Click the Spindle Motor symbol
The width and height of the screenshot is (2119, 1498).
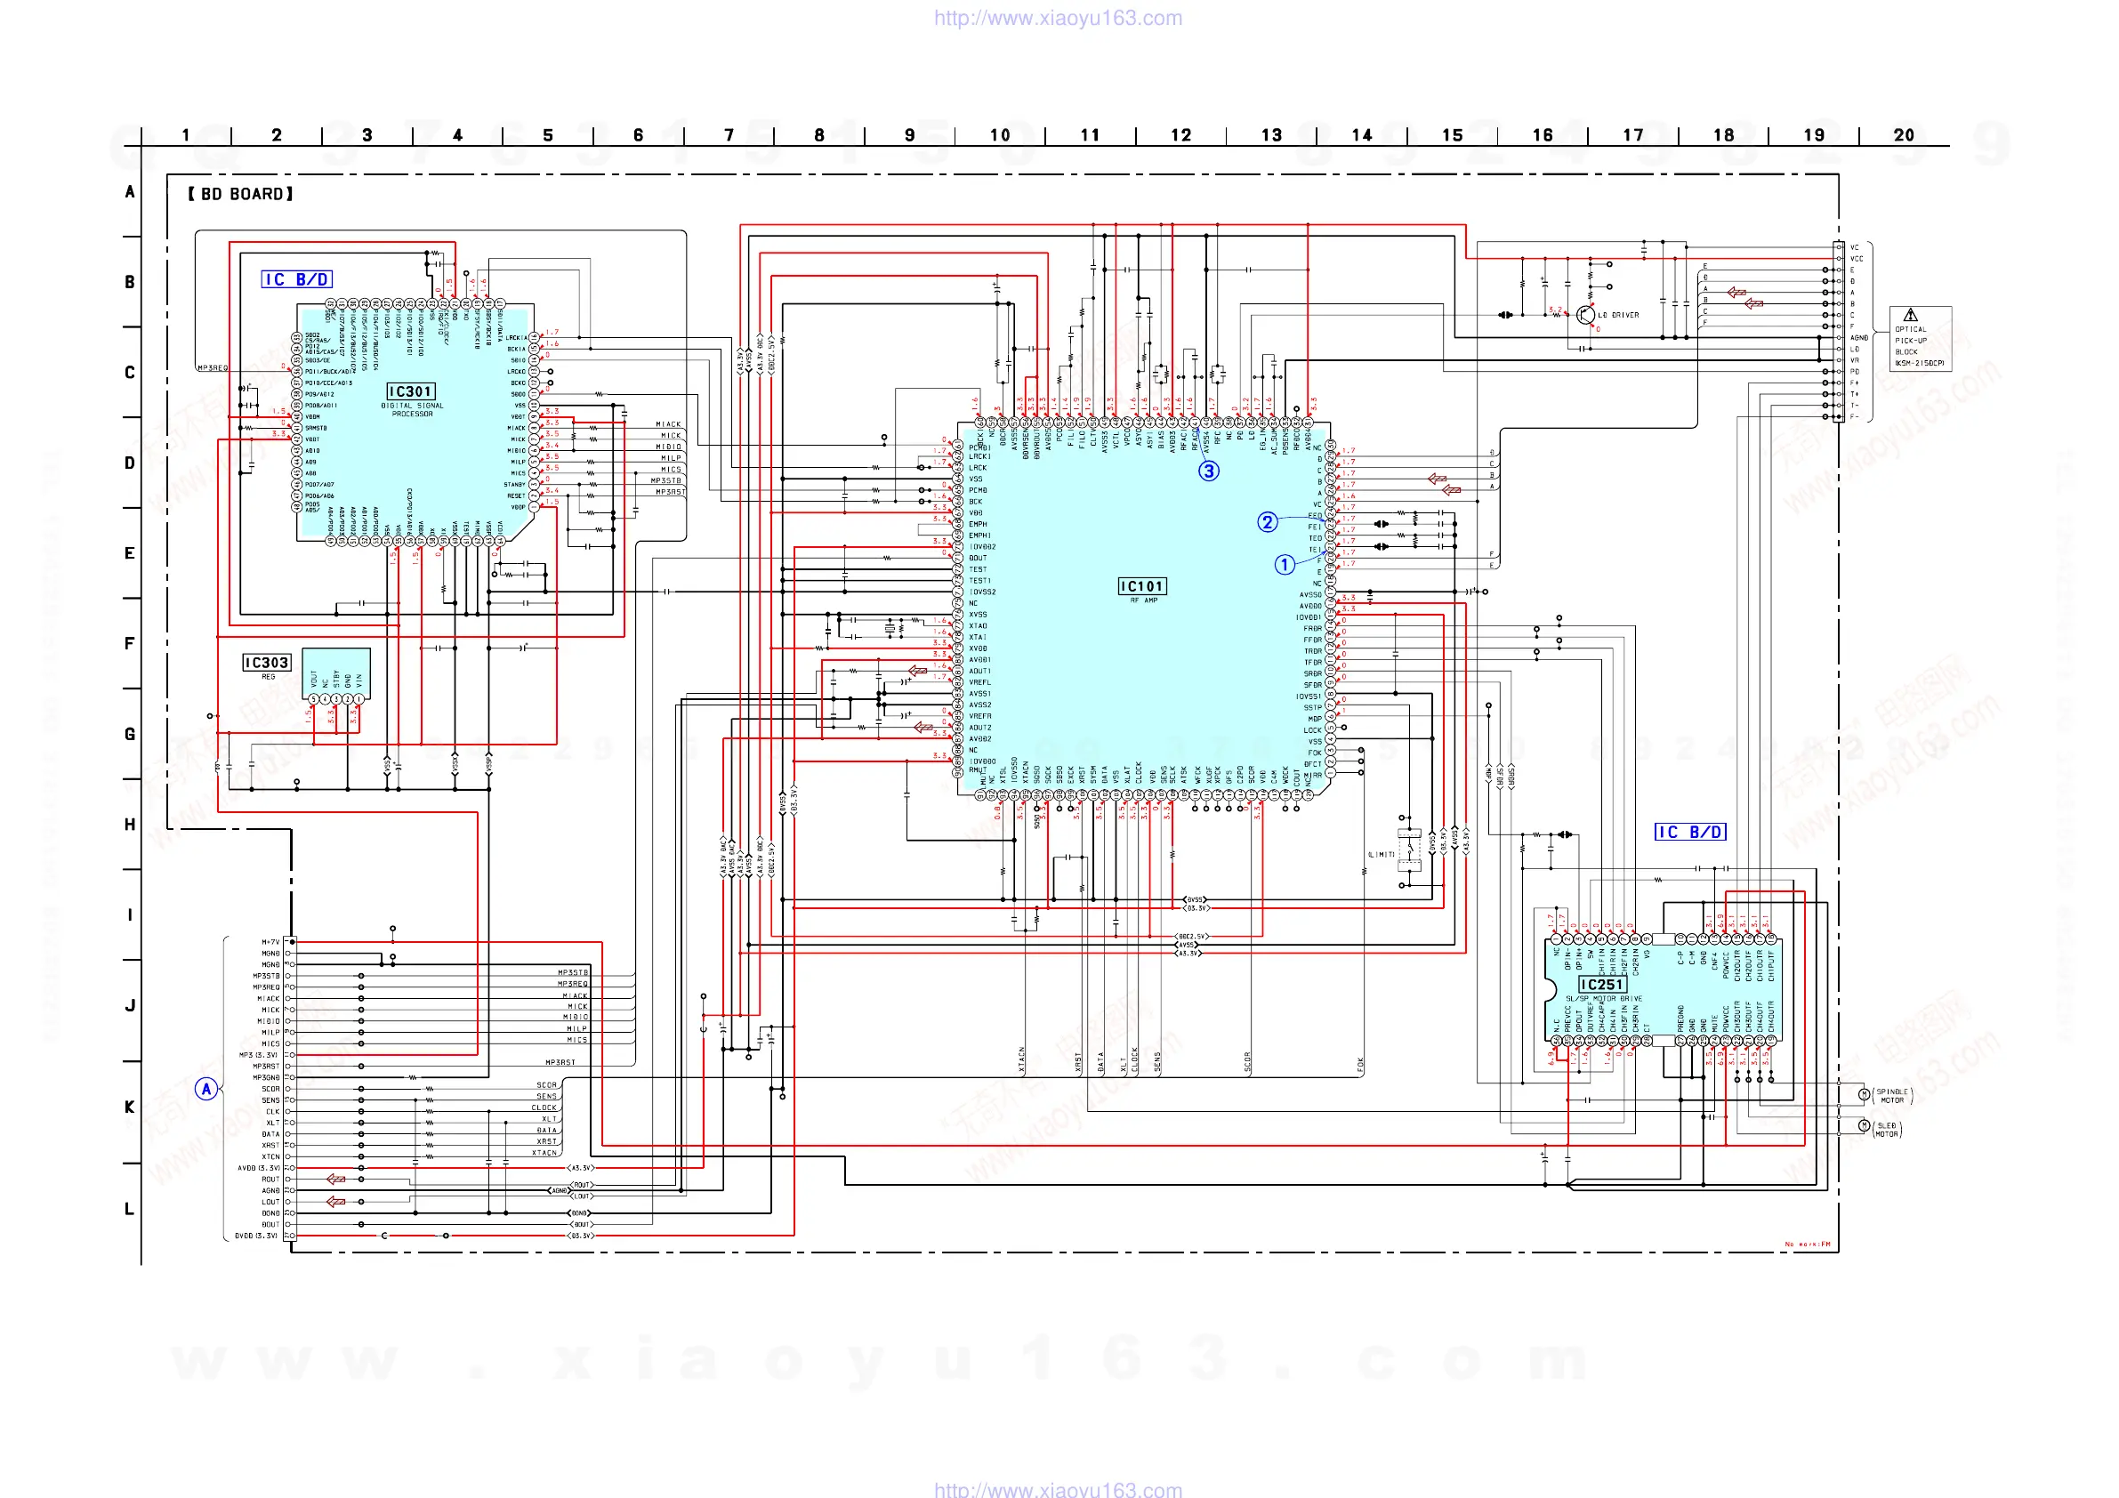point(1863,1095)
